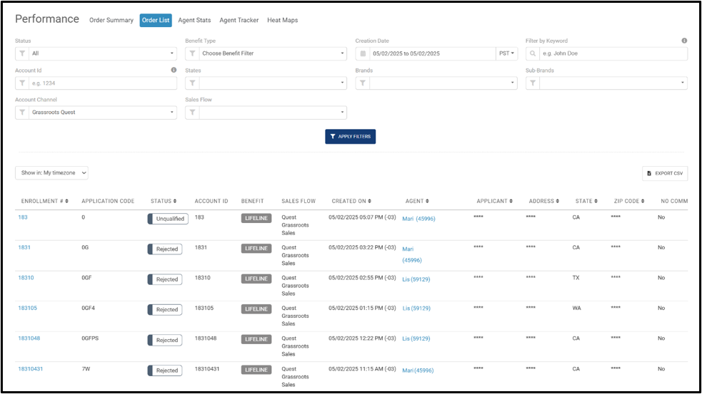
Task: Expand the Sales Flow dropdown
Action: (273, 113)
